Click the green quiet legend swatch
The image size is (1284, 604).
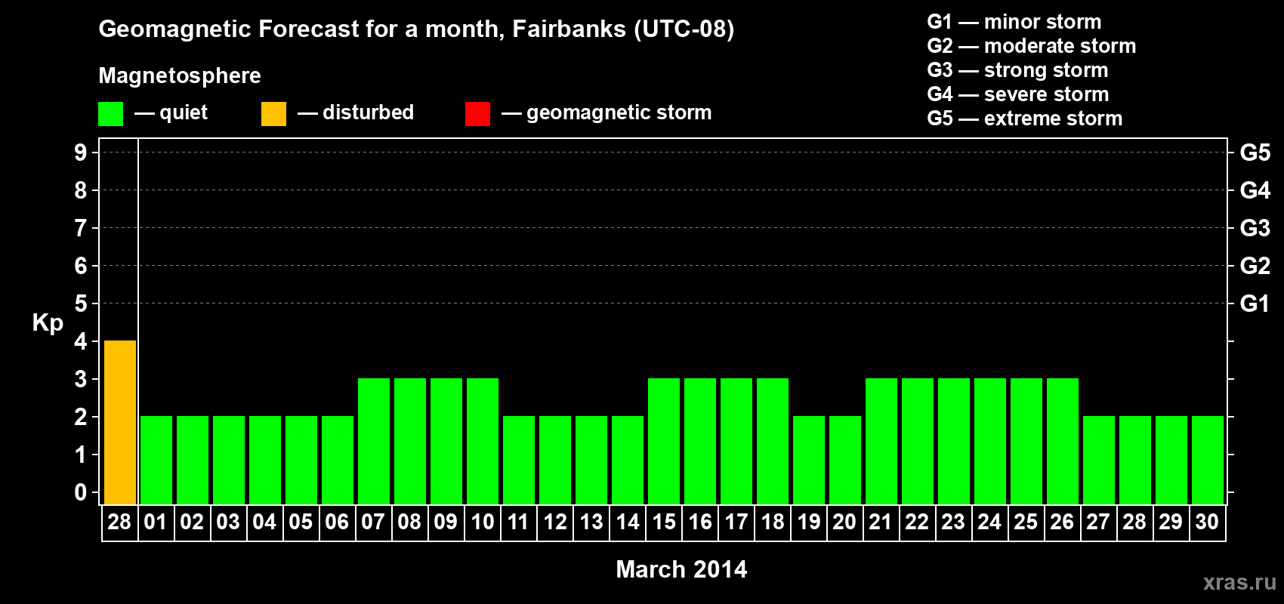(x=110, y=114)
